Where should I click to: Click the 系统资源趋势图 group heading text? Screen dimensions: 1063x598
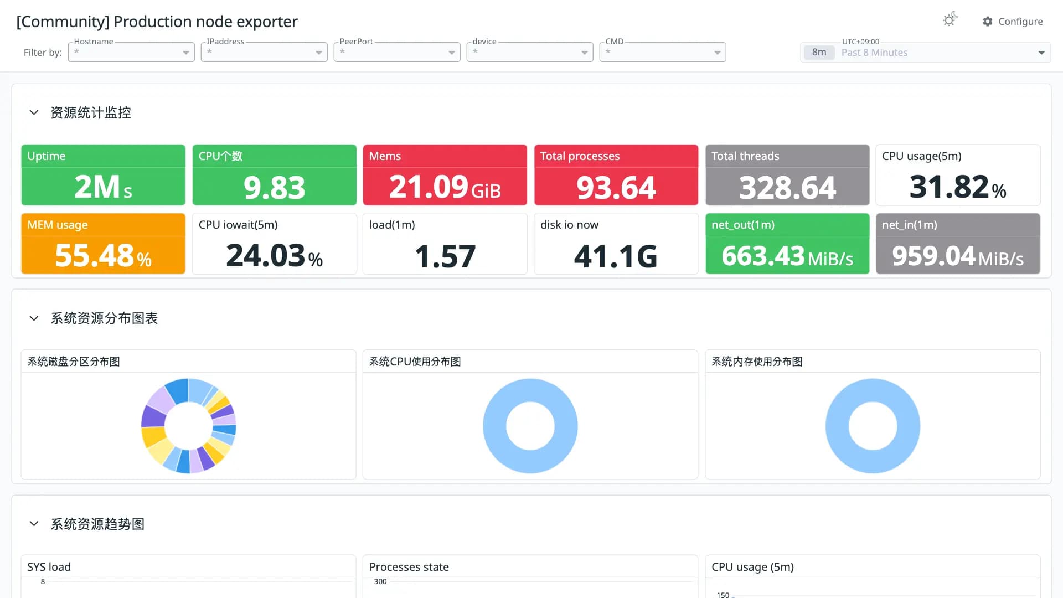(x=97, y=524)
